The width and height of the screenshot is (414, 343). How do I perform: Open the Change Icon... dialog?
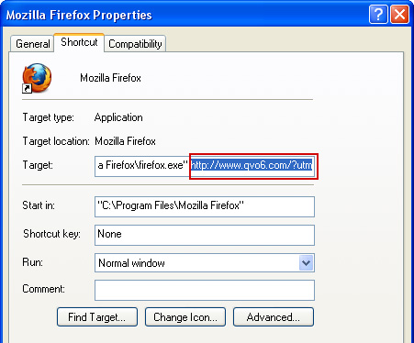pos(185,317)
